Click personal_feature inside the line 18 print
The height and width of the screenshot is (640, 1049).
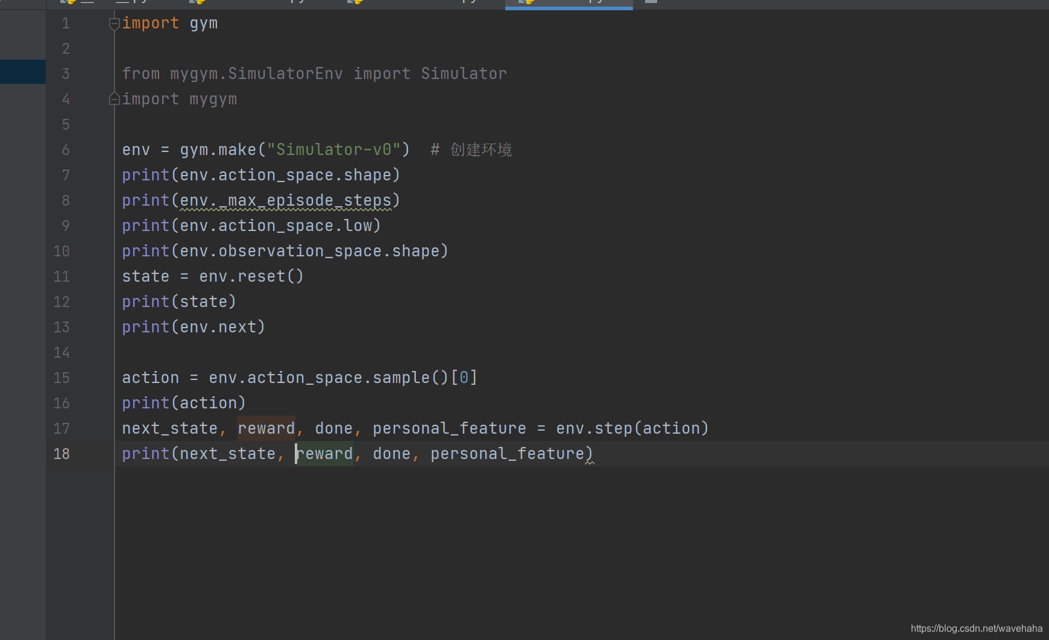coord(507,454)
